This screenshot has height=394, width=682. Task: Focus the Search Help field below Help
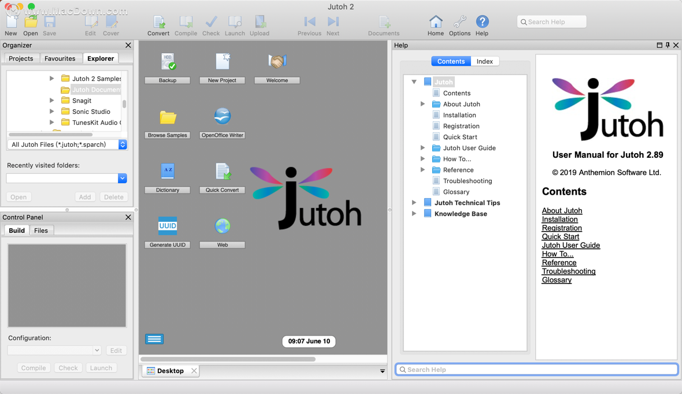point(537,370)
